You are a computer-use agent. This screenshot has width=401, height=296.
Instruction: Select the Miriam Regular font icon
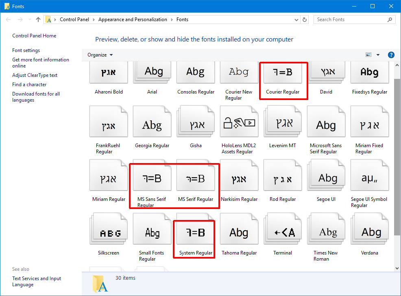point(109,175)
